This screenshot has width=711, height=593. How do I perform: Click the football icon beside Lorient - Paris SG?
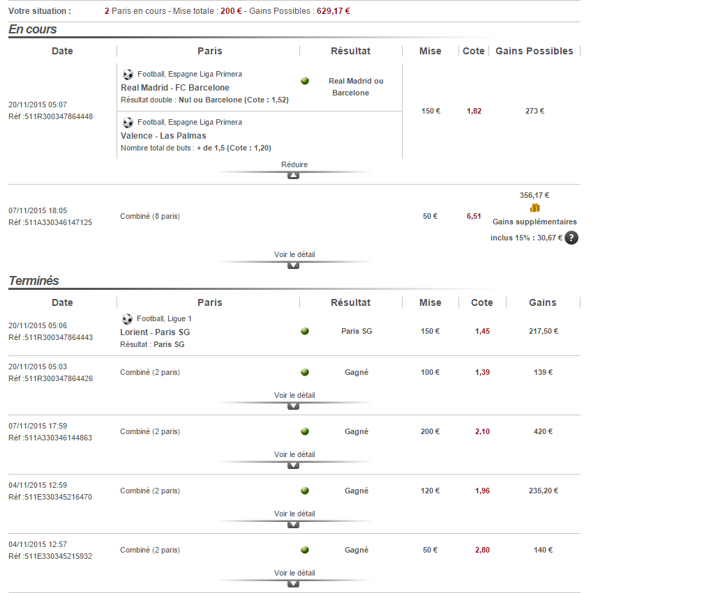point(128,319)
